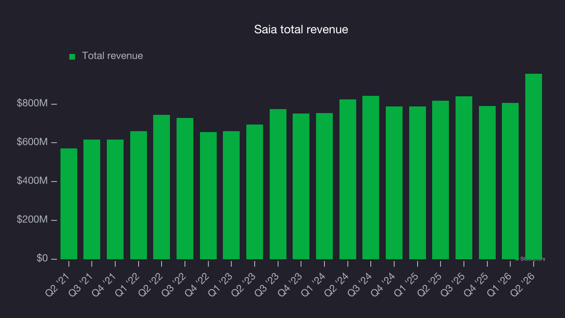Screen dimensions: 565x318
Task: Click the revenue bar for Q1 '22
Action: (x=139, y=195)
